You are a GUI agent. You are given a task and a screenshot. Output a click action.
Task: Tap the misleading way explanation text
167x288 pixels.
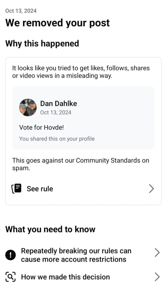click(81, 72)
